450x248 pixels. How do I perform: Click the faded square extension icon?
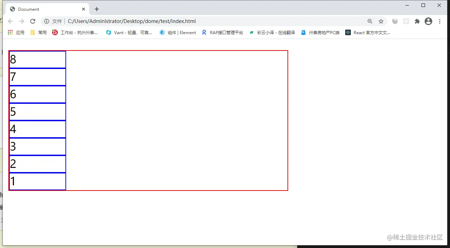coord(406,21)
